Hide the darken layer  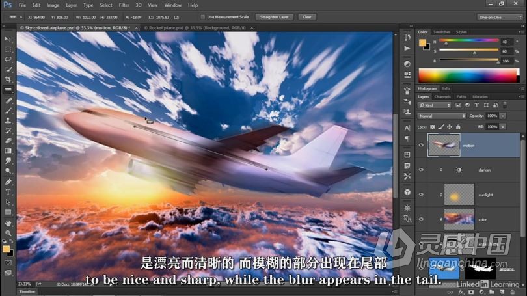[421, 170]
